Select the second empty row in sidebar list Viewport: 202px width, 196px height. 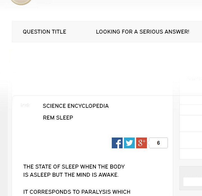[x=191, y=110]
